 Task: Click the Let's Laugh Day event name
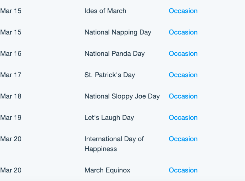coord(109,118)
